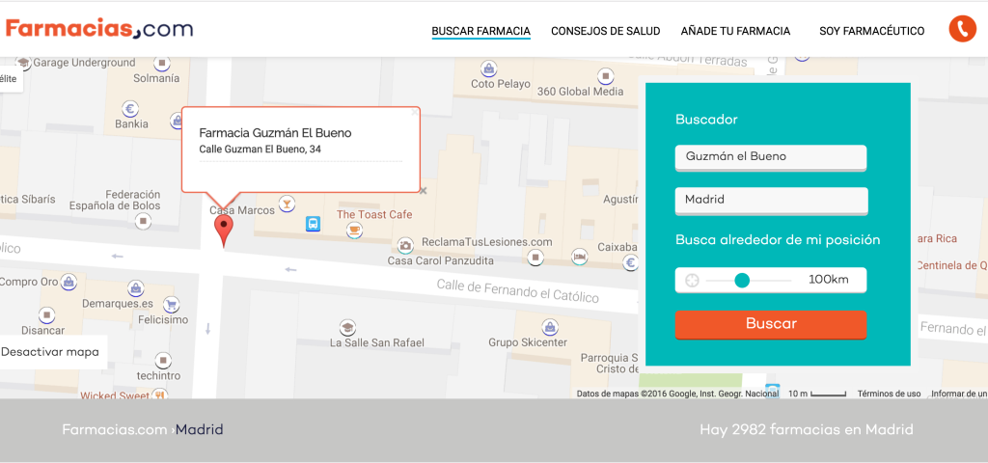988x463 pixels.
Task: Click the Disancar marker icon
Action: pos(46,314)
